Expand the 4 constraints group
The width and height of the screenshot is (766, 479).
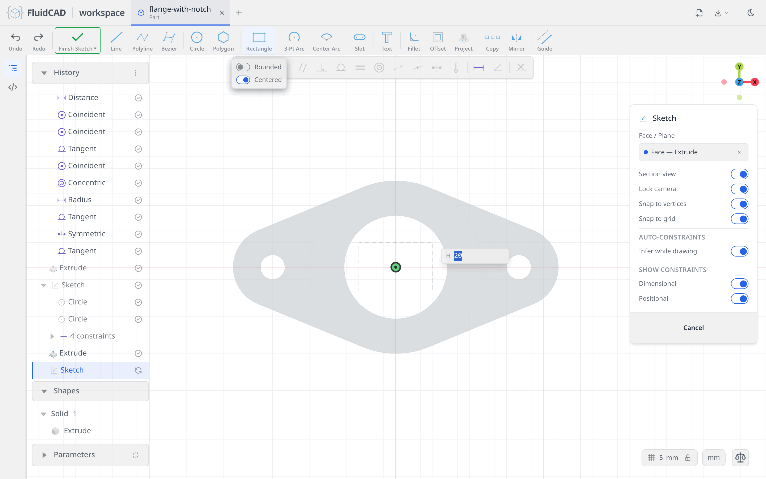pos(52,336)
